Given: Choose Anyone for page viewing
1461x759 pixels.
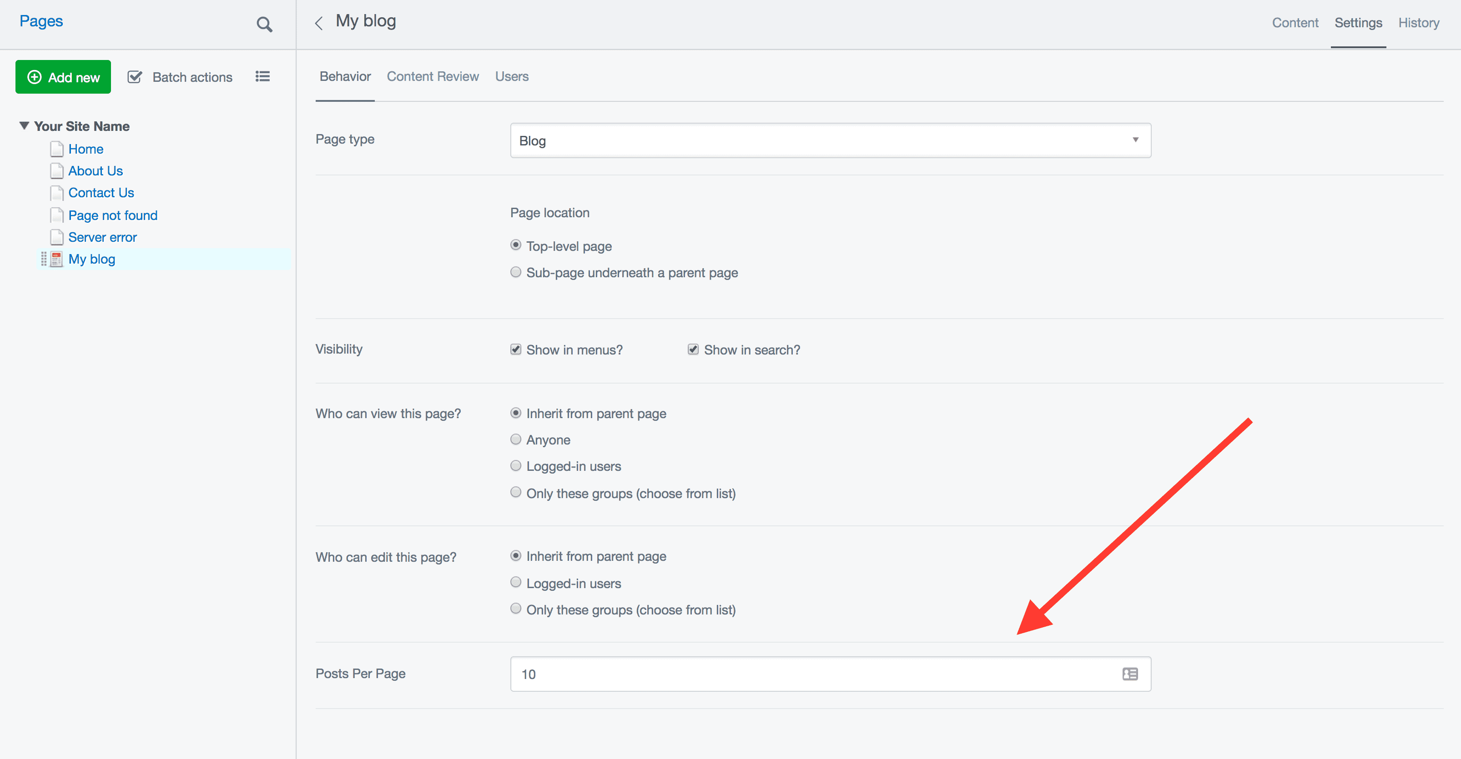Looking at the screenshot, I should coord(515,439).
